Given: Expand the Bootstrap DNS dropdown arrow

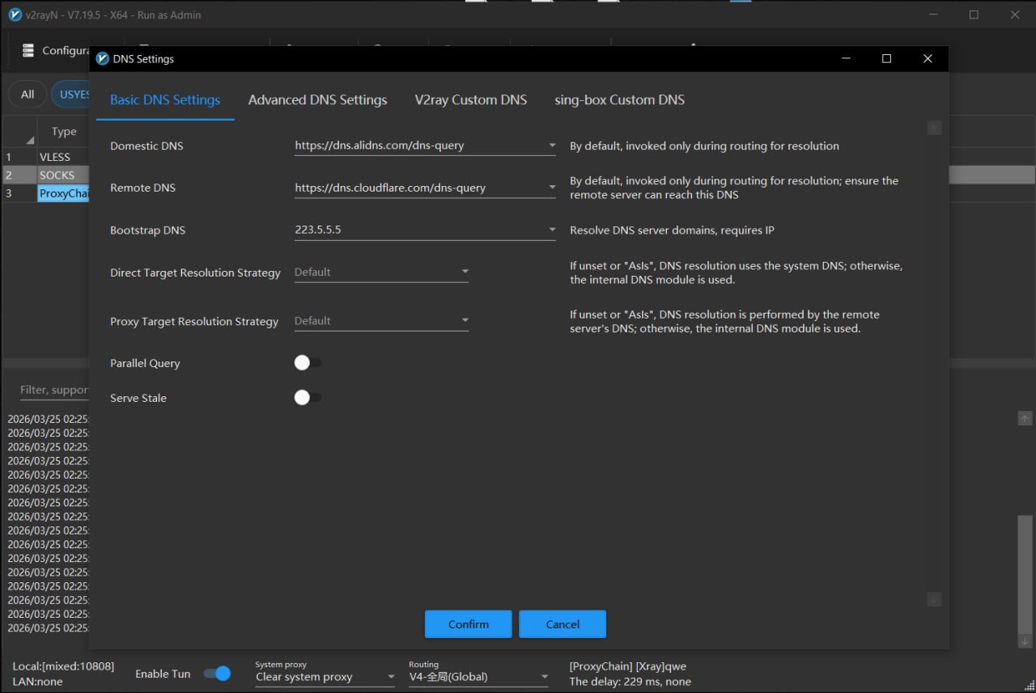Looking at the screenshot, I should point(552,230).
